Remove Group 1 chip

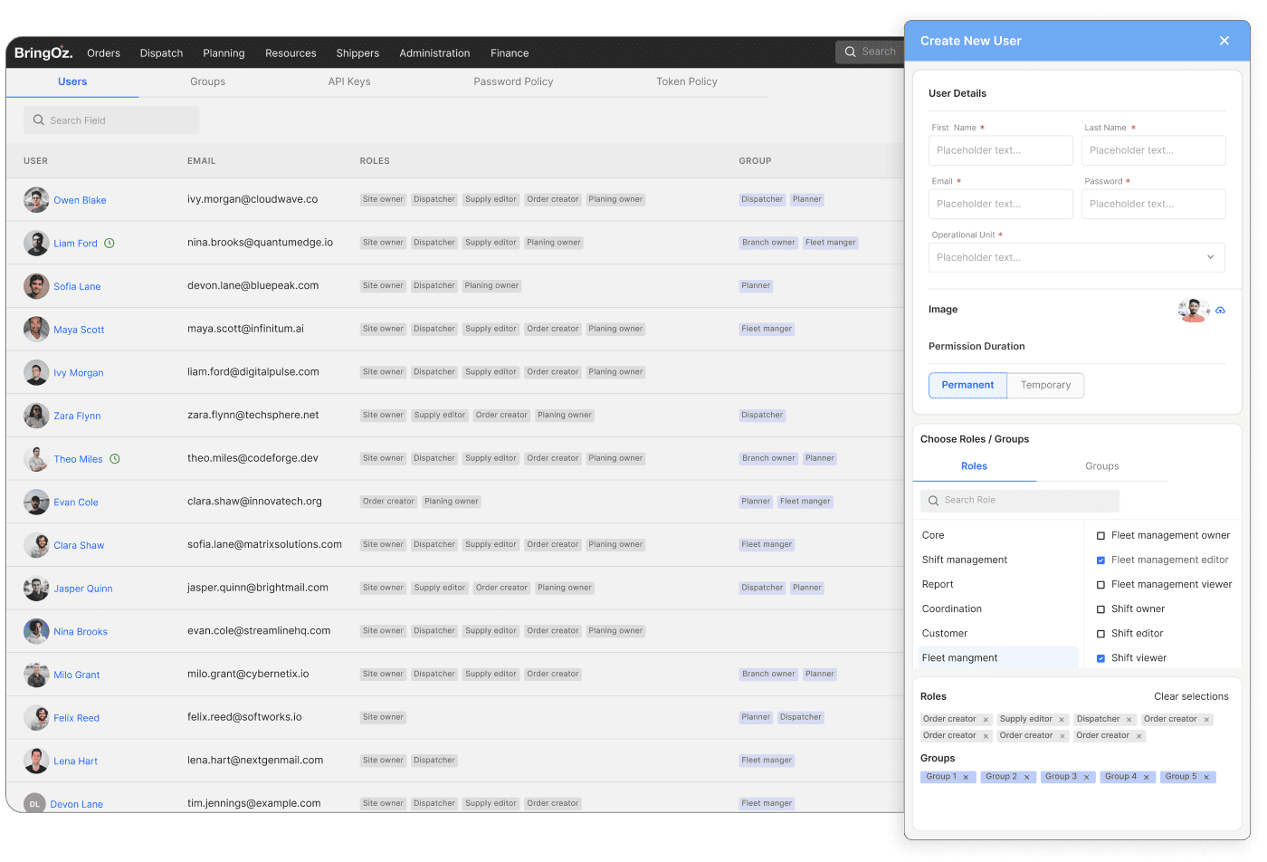[966, 777]
